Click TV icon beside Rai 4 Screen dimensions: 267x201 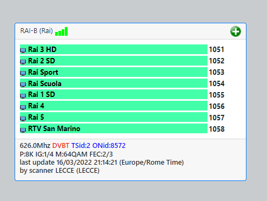click(23, 107)
